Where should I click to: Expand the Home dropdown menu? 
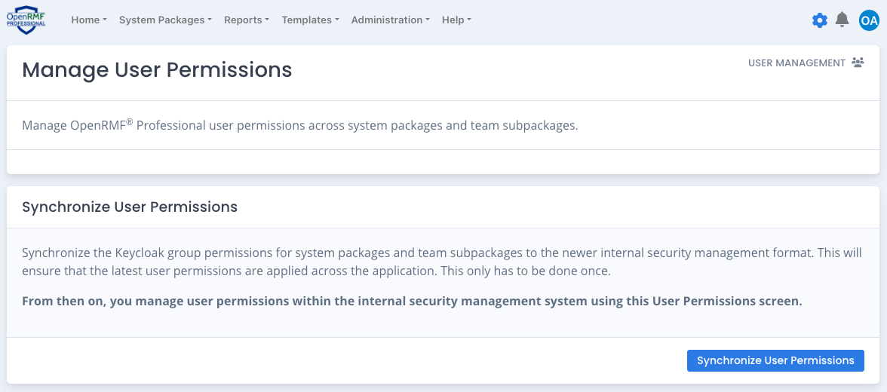89,20
